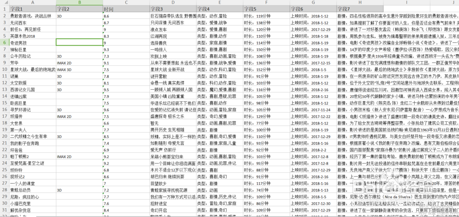The image size is (459, 217).
Task: Select the 9.6 rating cell
Action: (126, 110)
